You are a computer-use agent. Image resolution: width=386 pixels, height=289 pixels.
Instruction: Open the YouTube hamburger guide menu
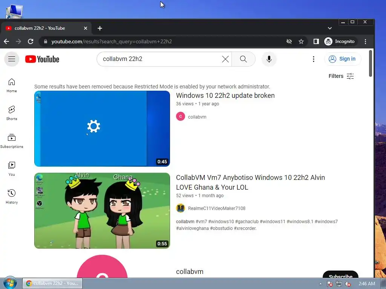(x=12, y=59)
